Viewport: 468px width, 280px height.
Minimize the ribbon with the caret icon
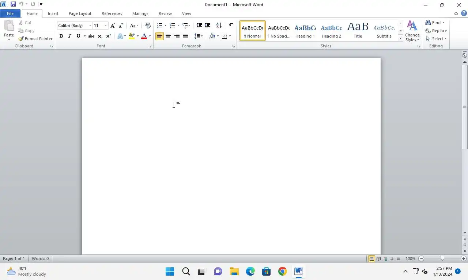(456, 13)
